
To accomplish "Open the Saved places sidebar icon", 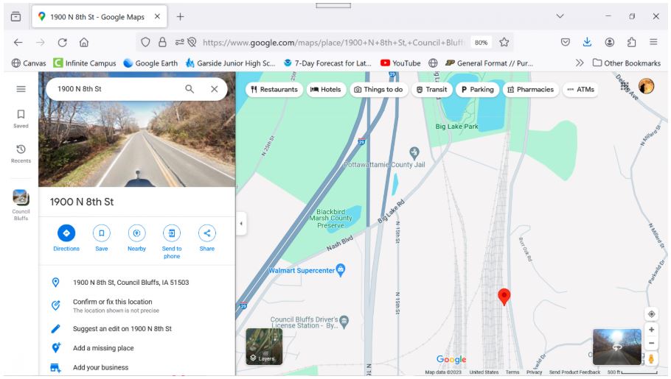I will (x=21, y=115).
